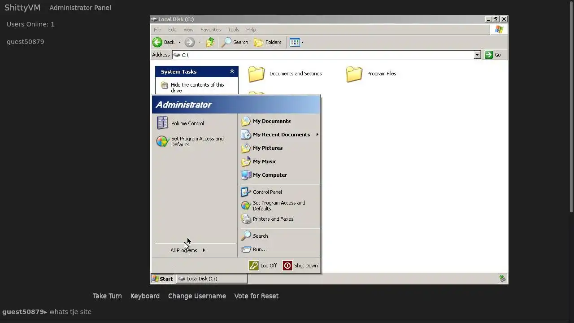Click the Go button
The height and width of the screenshot is (323, 574).
(x=493, y=55)
